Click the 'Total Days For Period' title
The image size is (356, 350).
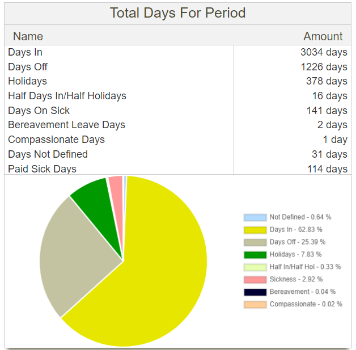pyautogui.click(x=177, y=13)
